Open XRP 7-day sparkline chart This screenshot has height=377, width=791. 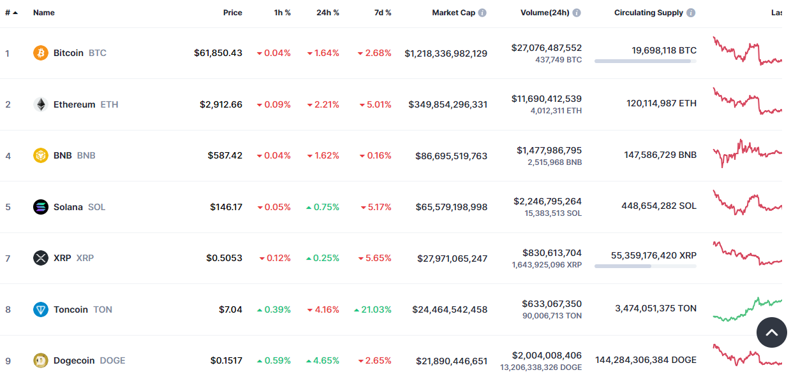point(747,253)
